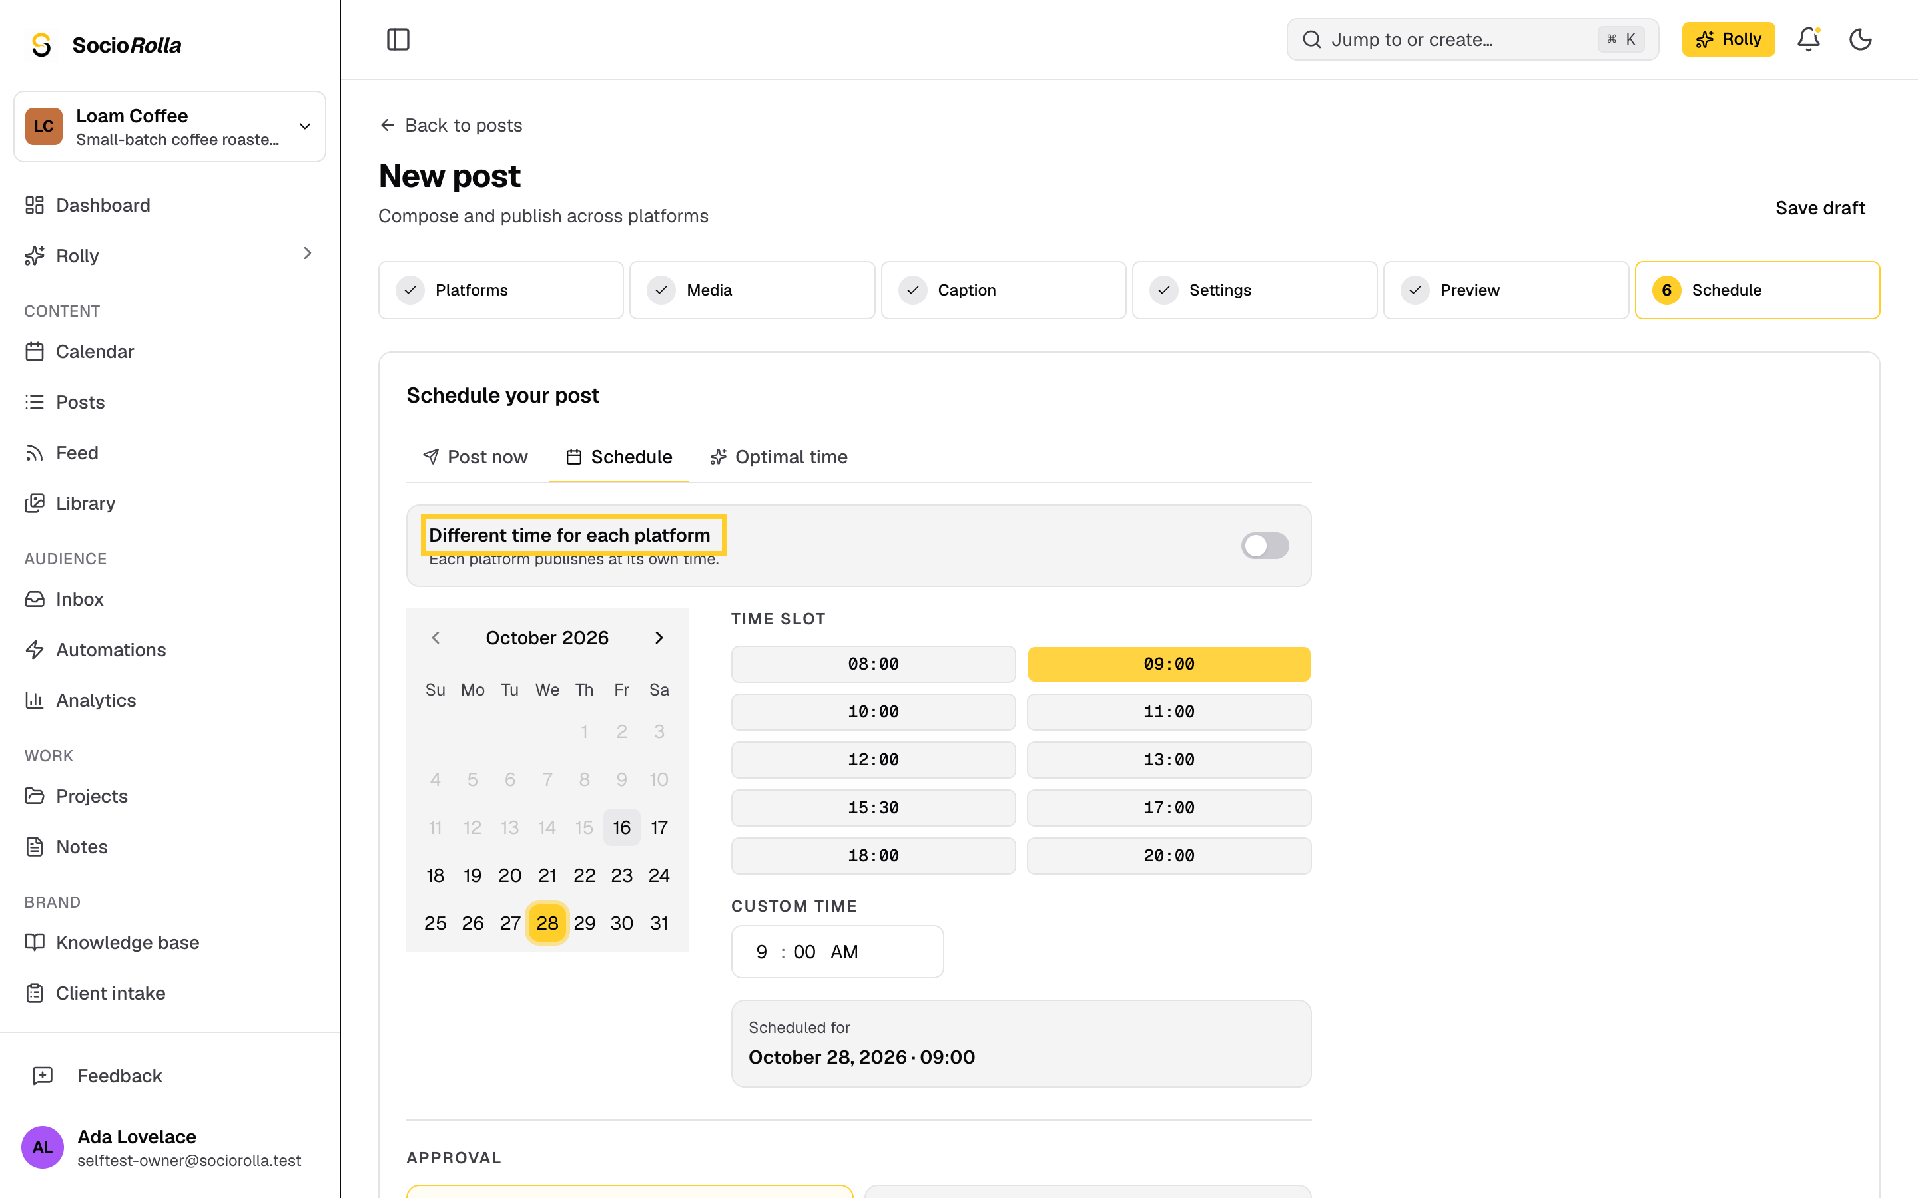1918x1198 pixels.
Task: Go to previous month in calendar
Action: [x=435, y=638]
